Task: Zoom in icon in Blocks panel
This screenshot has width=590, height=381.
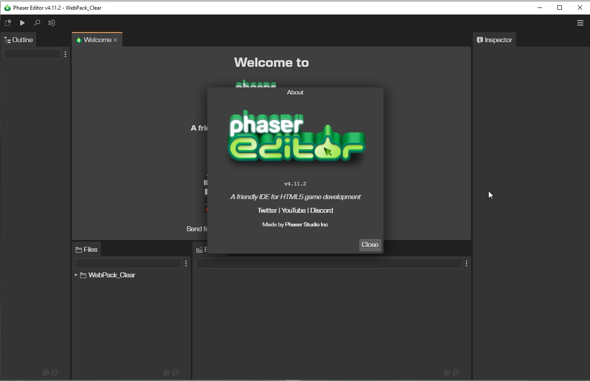Action: tap(447, 372)
